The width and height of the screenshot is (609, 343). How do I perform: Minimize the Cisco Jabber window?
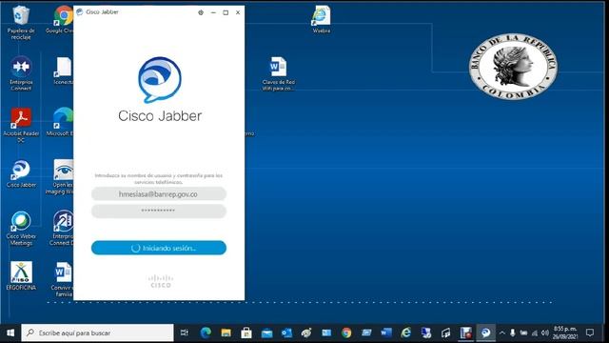coord(213,12)
